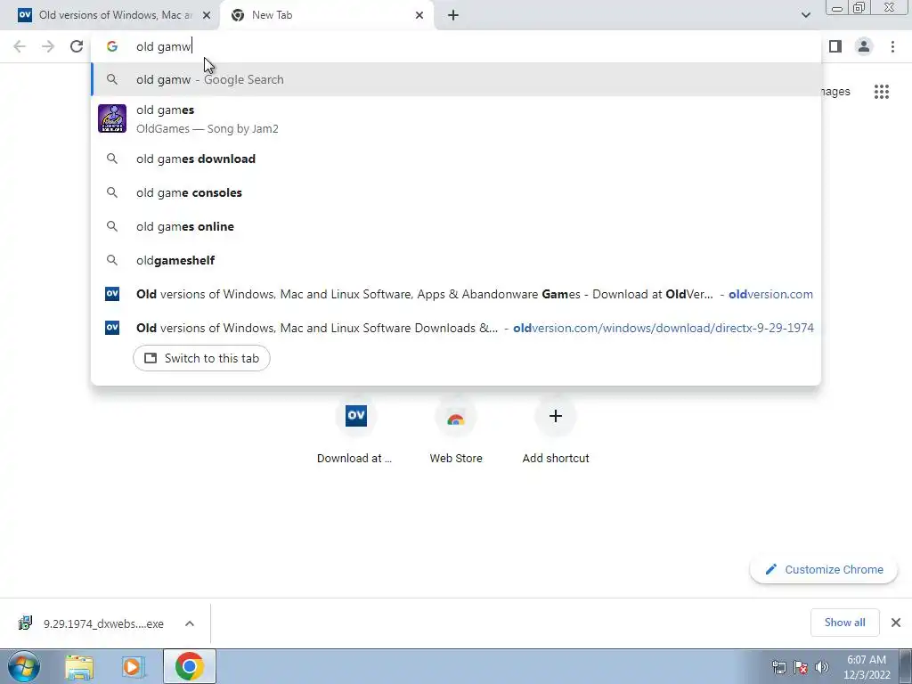Viewport: 912px width, 684px height.
Task: Open the Google apps grid
Action: tap(882, 92)
